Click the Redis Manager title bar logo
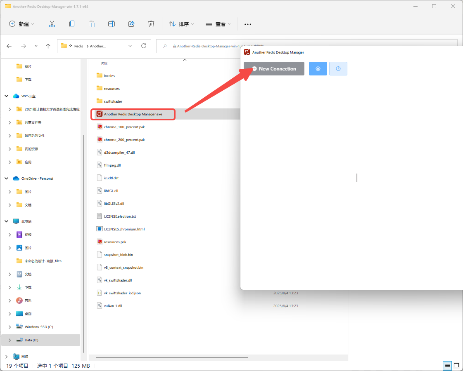Screen dimensions: 463x371 point(247,52)
